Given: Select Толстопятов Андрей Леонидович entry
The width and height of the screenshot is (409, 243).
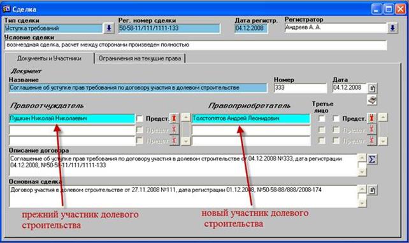Looking at the screenshot, I should point(251,118).
